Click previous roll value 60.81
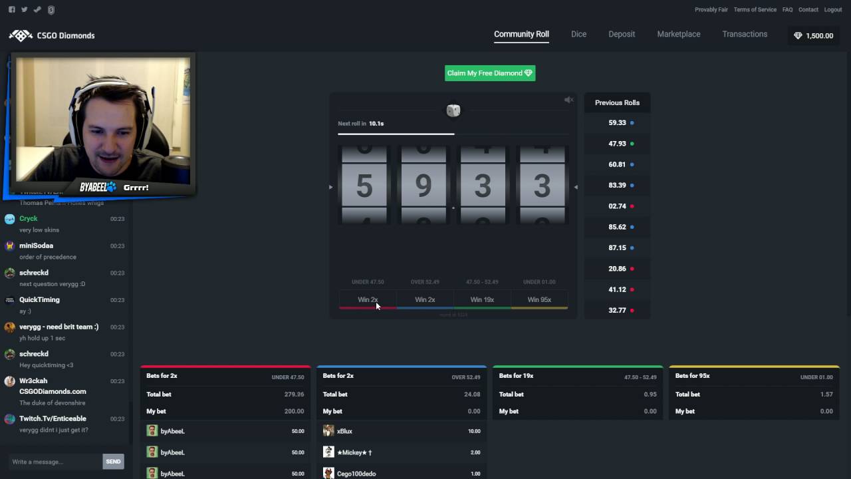Image resolution: width=851 pixels, height=479 pixels. (617, 164)
